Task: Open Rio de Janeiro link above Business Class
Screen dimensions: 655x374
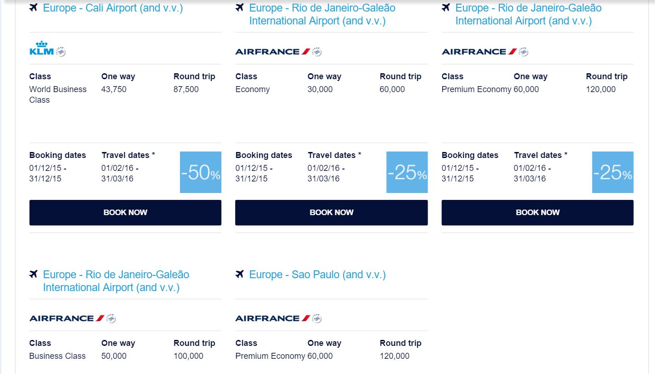Action: click(x=116, y=281)
